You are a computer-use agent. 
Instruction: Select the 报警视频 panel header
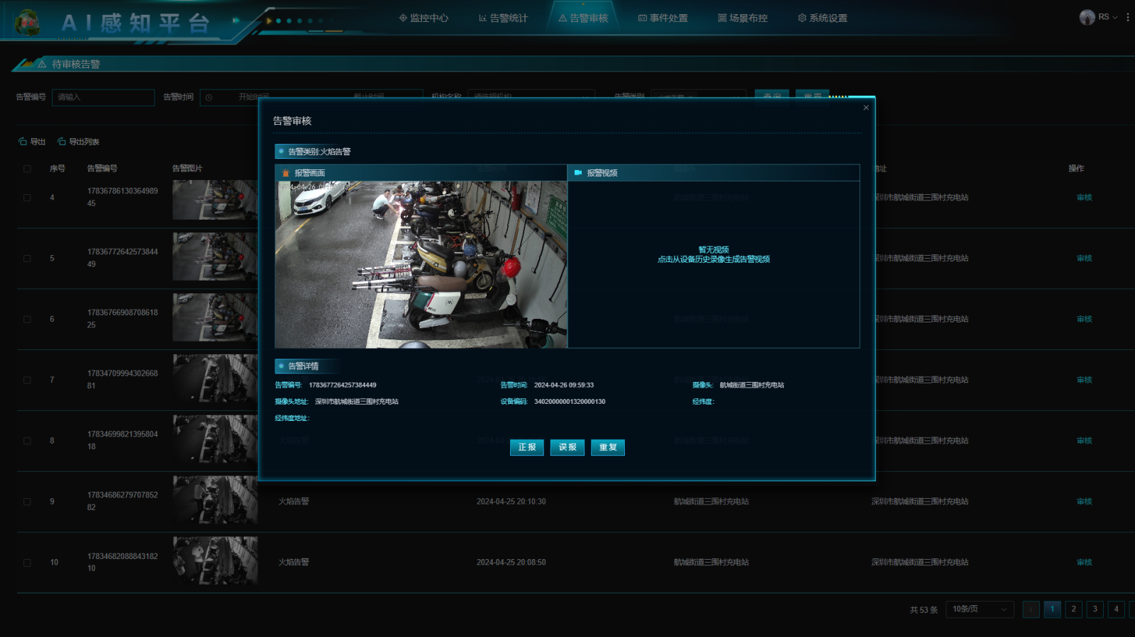(714, 173)
